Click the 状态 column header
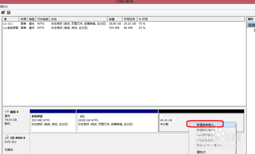Image resolution: width=255 pixels, height=154 pixels. tap(59, 19)
